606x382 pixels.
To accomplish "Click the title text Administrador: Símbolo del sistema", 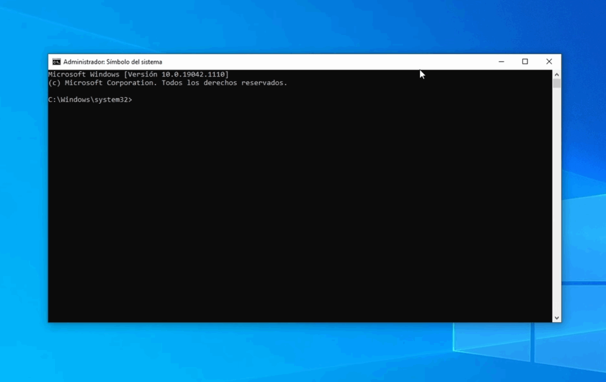I will pos(113,62).
